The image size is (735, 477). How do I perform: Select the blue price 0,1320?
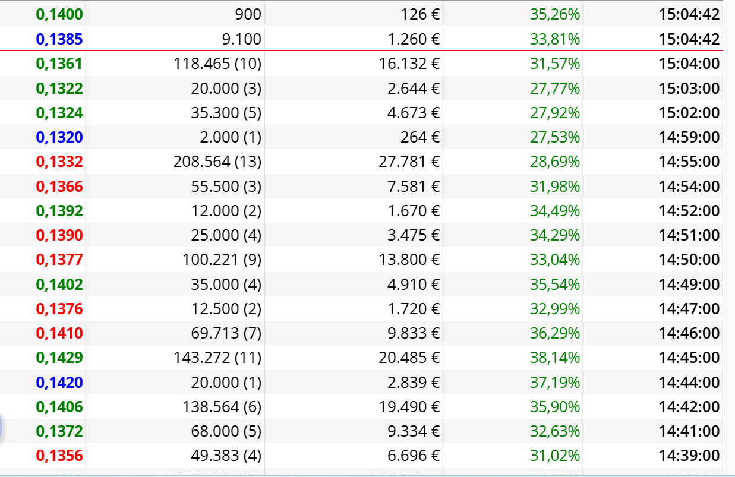tap(59, 137)
